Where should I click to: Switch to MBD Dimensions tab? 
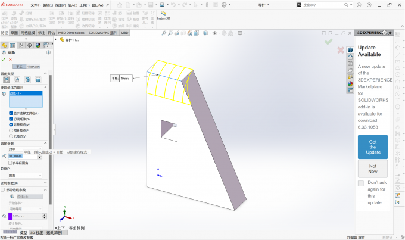(x=71, y=33)
